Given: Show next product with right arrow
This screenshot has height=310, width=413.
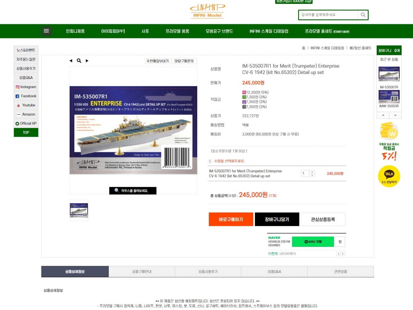Looking at the screenshot, I should 87,61.
